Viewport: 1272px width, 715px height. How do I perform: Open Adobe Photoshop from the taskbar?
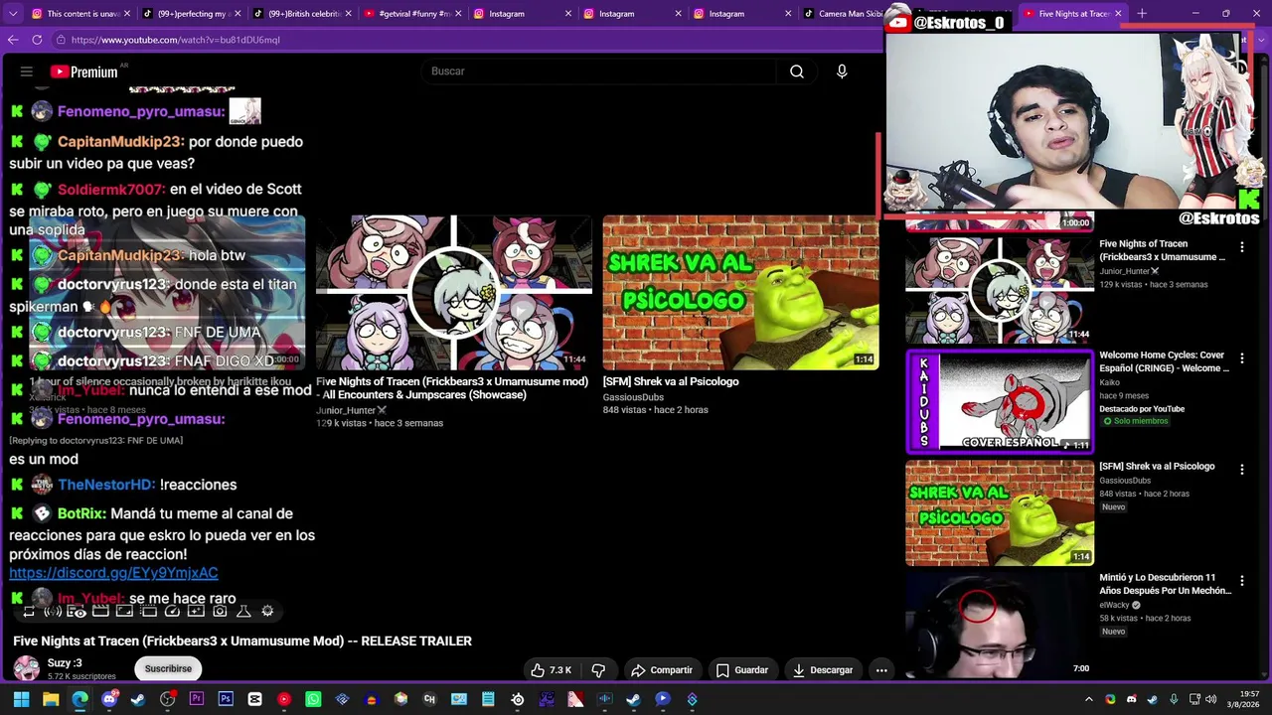[226, 700]
